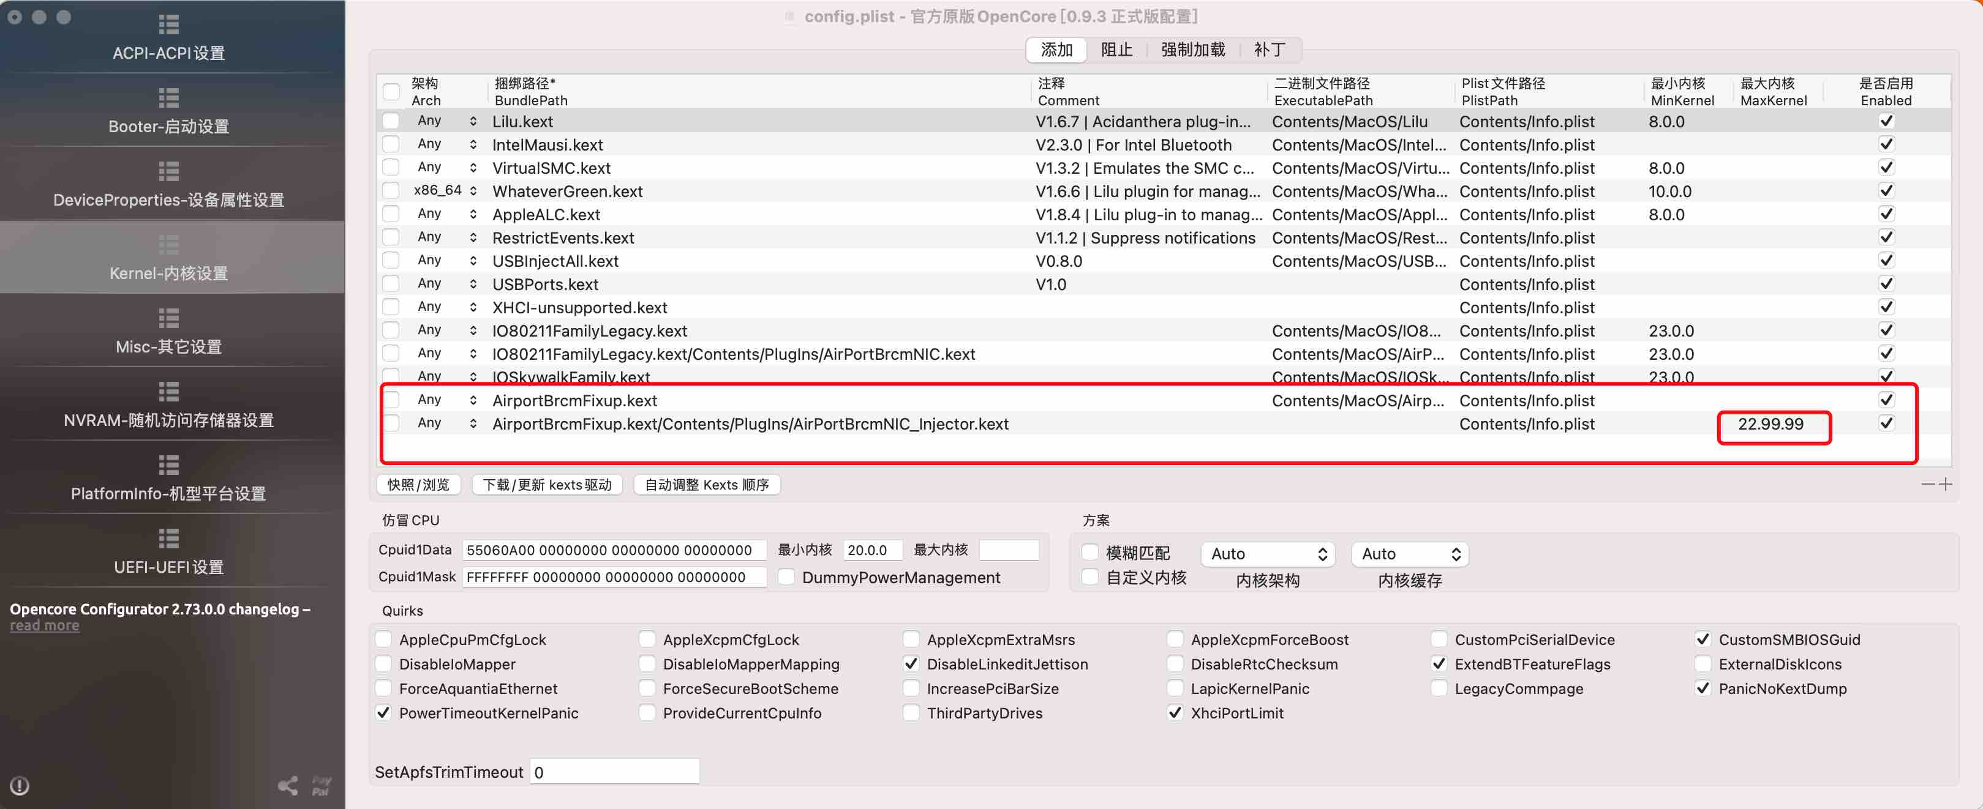Switch to the 补丁 tab
Viewport: 1983px width, 809px height.
1270,50
